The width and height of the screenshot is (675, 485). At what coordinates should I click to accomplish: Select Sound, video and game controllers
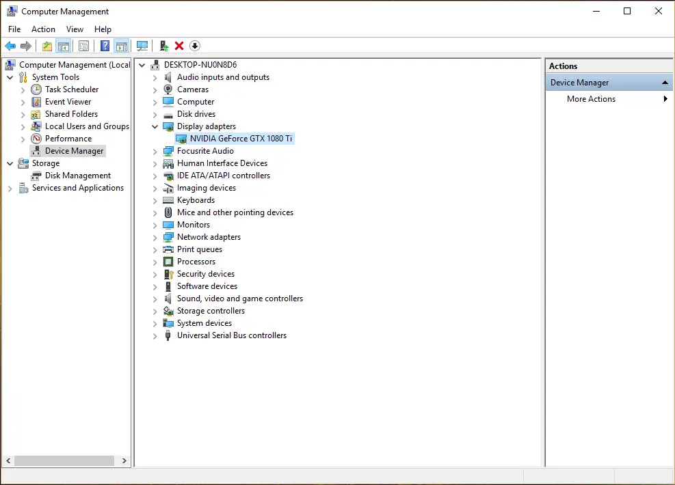pyautogui.click(x=240, y=299)
